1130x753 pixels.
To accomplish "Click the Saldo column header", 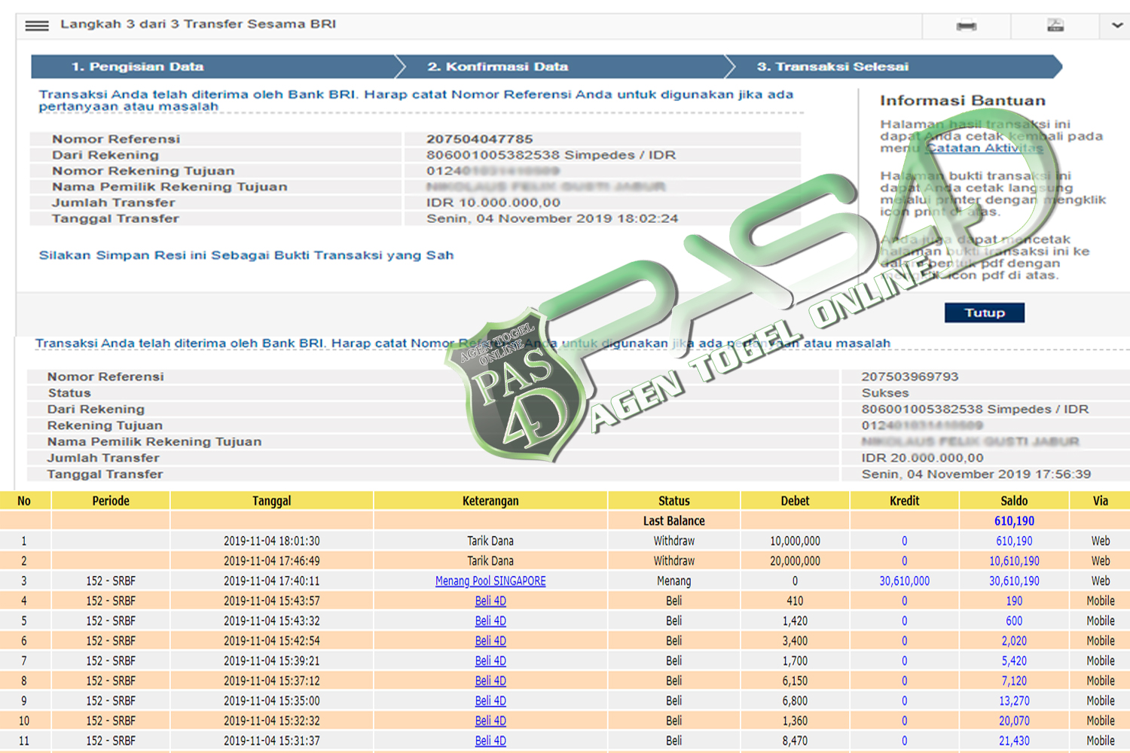I will (1014, 501).
